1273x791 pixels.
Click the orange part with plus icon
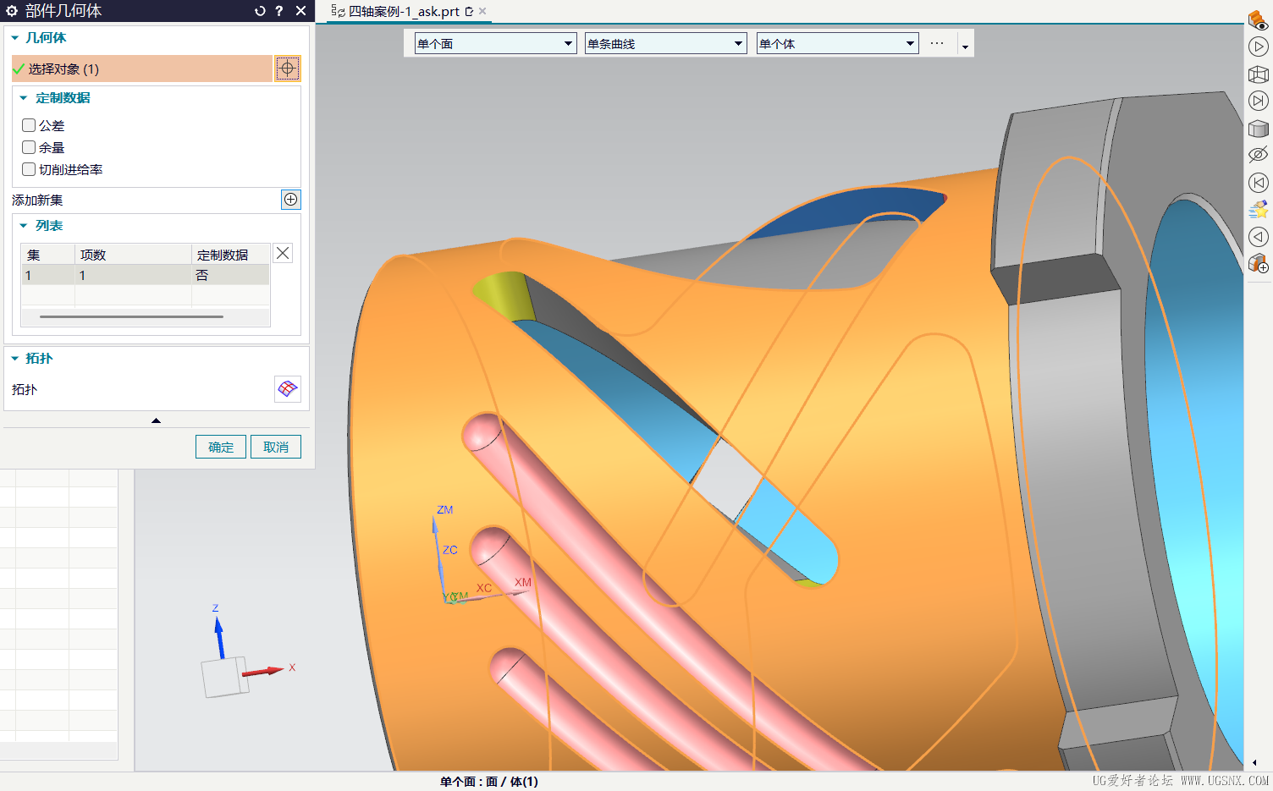pyautogui.click(x=1258, y=263)
